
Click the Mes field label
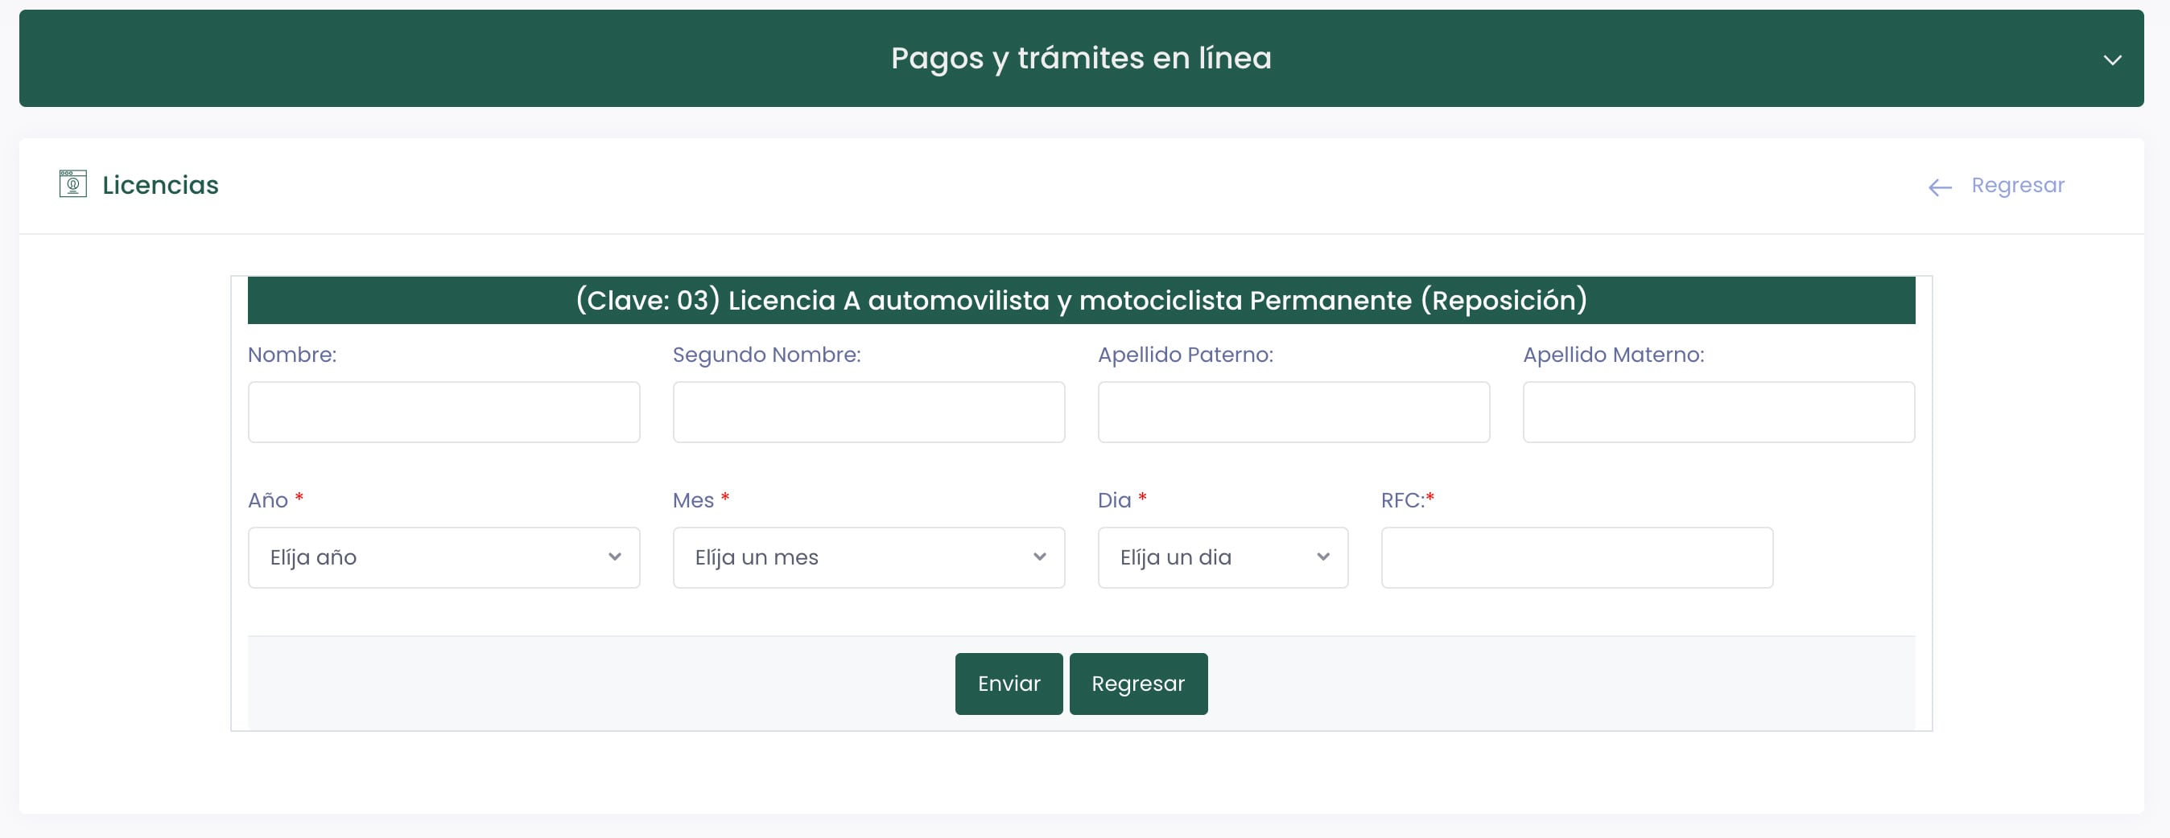693,499
